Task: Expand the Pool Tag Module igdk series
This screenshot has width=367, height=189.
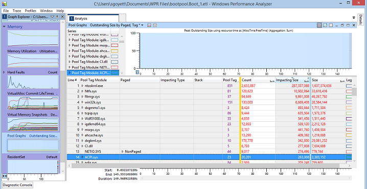Action: click(70, 40)
